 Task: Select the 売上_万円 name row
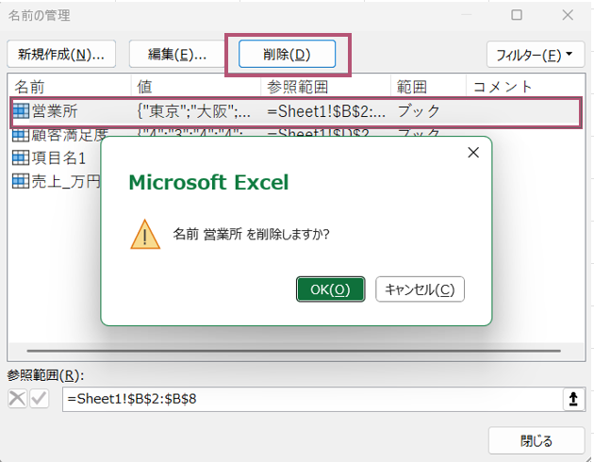click(x=56, y=181)
